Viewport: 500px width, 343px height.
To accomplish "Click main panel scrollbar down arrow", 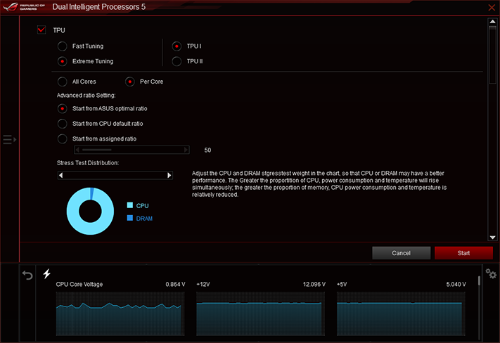I will [x=493, y=238].
